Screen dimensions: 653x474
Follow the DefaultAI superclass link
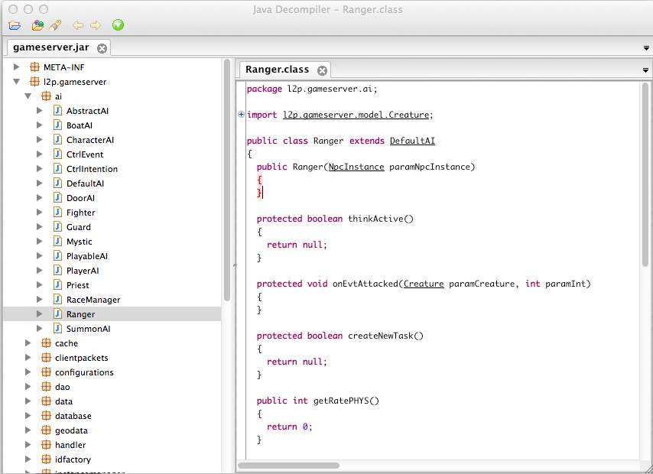[412, 141]
